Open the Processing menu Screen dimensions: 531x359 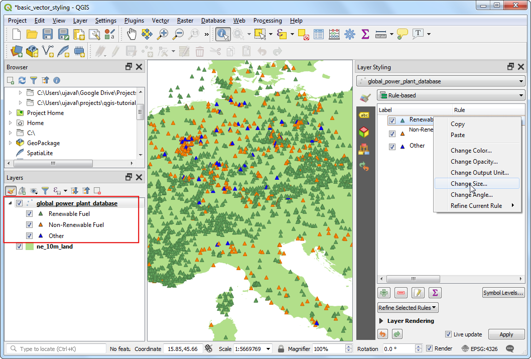pos(267,21)
